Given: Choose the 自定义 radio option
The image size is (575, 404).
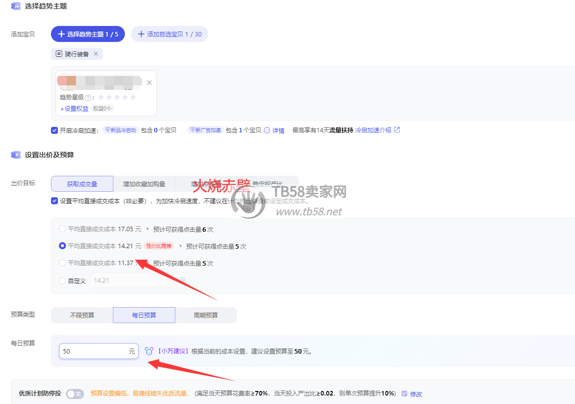Looking at the screenshot, I should (62, 281).
